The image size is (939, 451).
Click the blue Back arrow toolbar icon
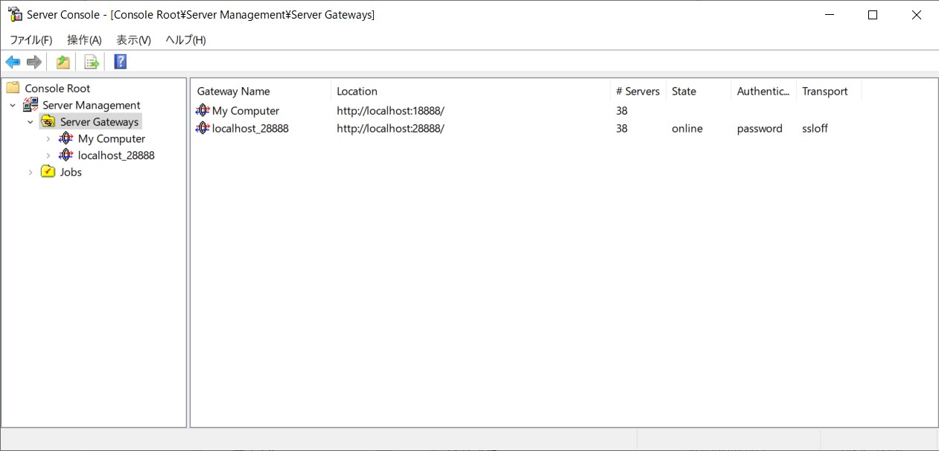(x=13, y=63)
